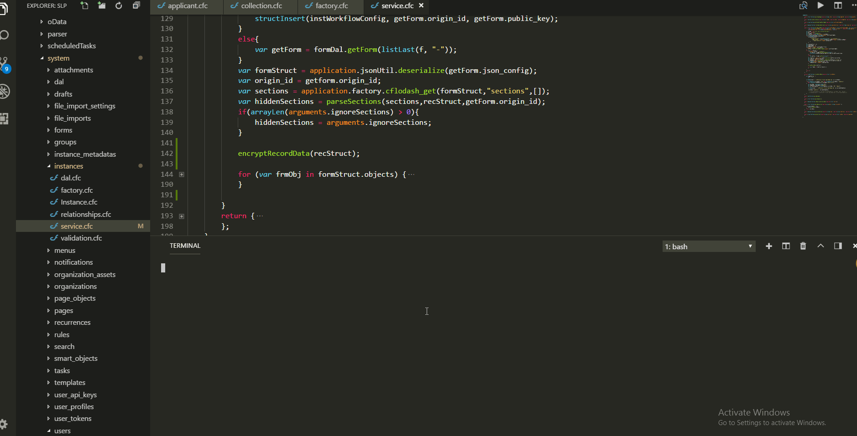Select the service.cfc editor tab
Screen dimensions: 857x436
tap(396, 6)
